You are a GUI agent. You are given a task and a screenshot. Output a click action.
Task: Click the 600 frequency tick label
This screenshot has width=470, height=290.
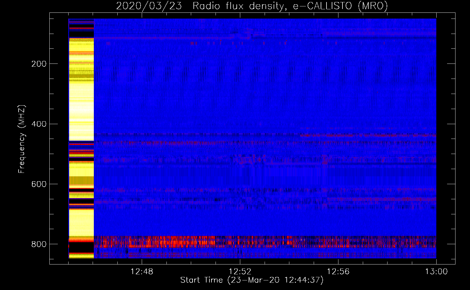pyautogui.click(x=39, y=184)
